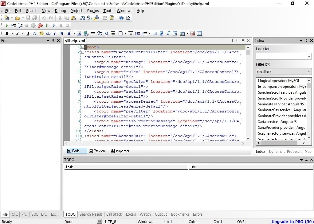Image resolution: width=314 pixels, height=224 pixels.
Task: Pin the File panel
Action: 53,41
